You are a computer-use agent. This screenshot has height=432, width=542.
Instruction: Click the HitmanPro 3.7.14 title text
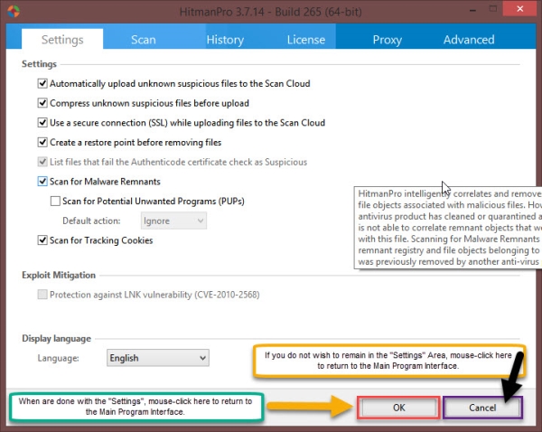[x=271, y=12]
